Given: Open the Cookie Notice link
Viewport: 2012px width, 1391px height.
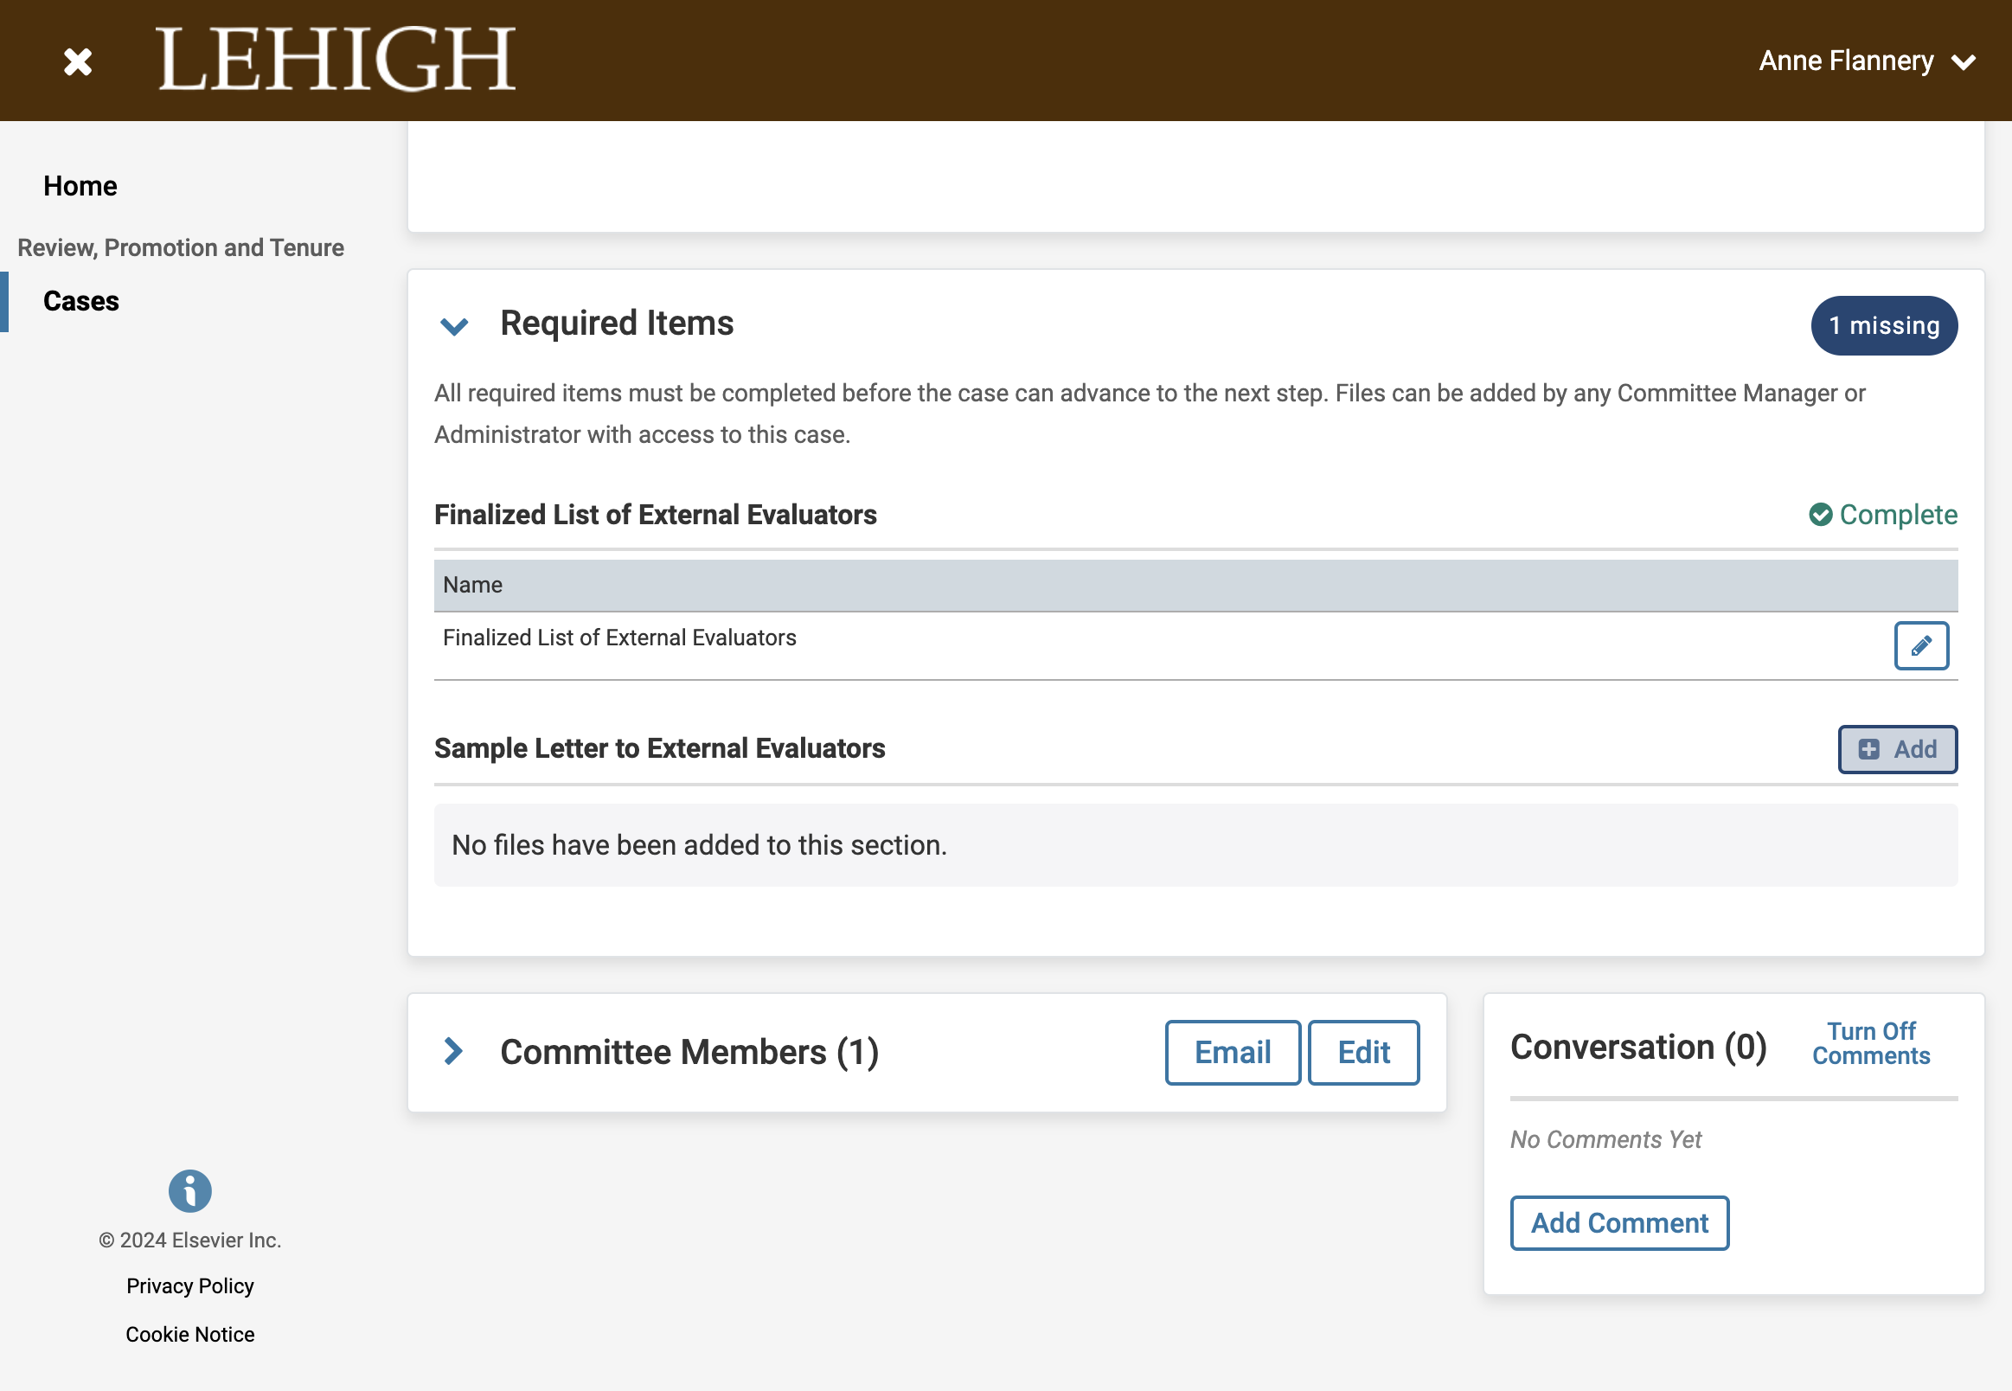Looking at the screenshot, I should (190, 1335).
